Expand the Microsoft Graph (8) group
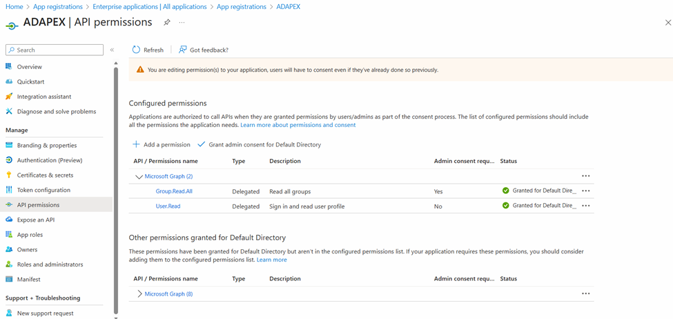The width and height of the screenshot is (673, 319). point(139,293)
